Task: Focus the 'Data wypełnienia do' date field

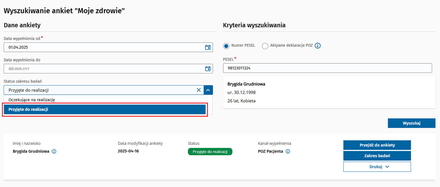Action: click(x=103, y=69)
